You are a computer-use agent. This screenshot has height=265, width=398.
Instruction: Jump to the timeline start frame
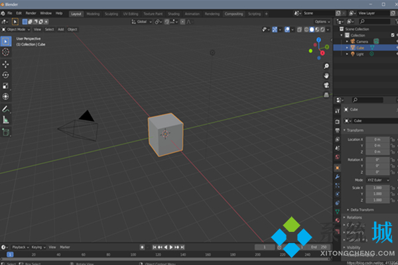point(155,247)
